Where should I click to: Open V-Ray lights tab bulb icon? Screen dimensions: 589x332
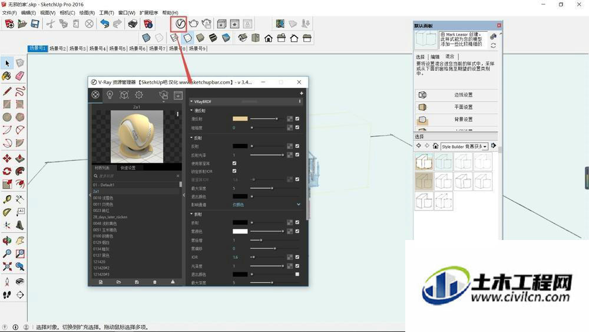(110, 95)
